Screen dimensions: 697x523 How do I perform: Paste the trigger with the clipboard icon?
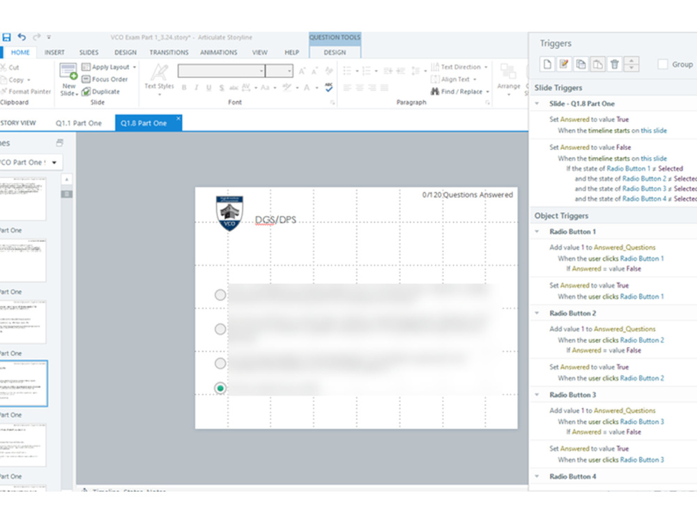coord(598,64)
